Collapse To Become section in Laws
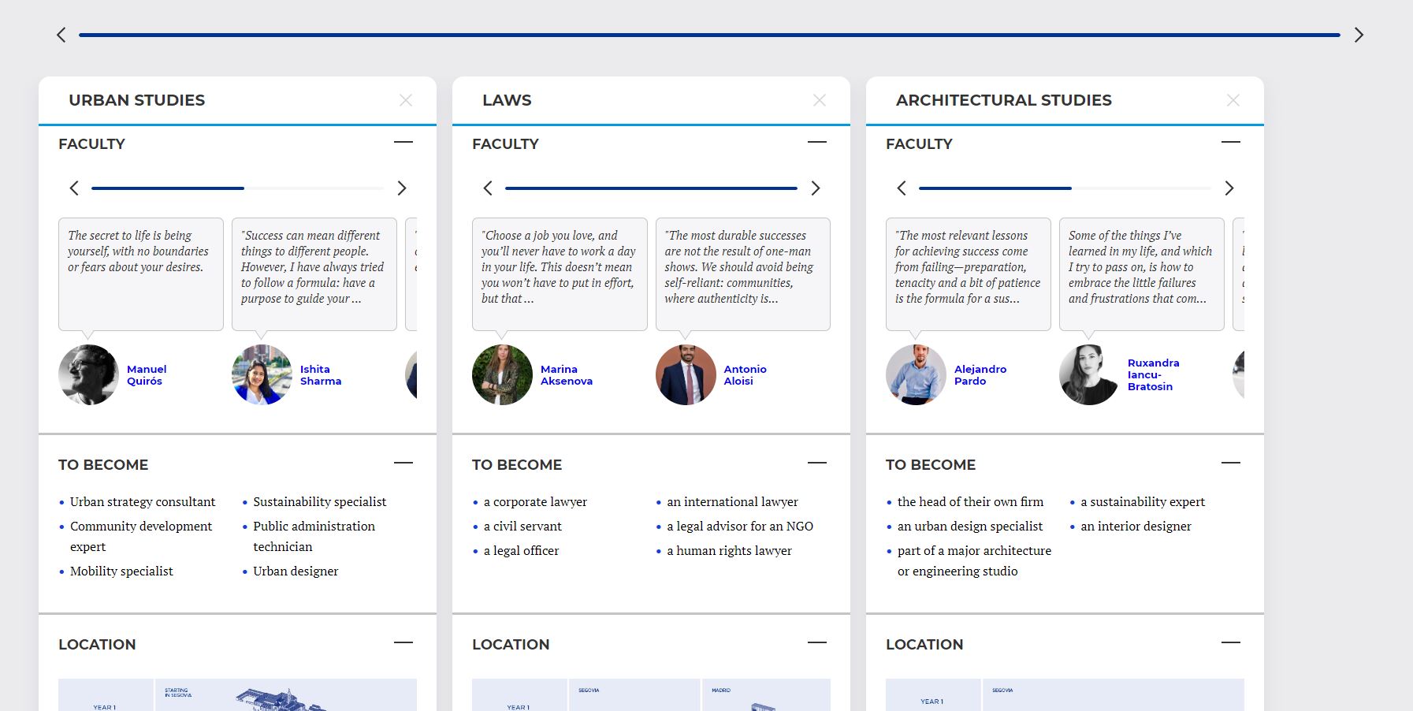 tap(817, 463)
